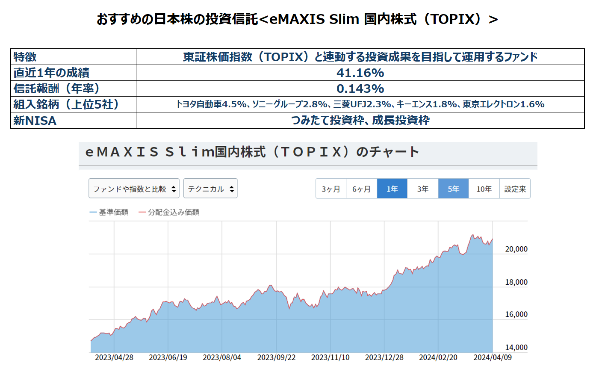Select the 5年 period tab
The image size is (602, 369).
pyautogui.click(x=454, y=189)
